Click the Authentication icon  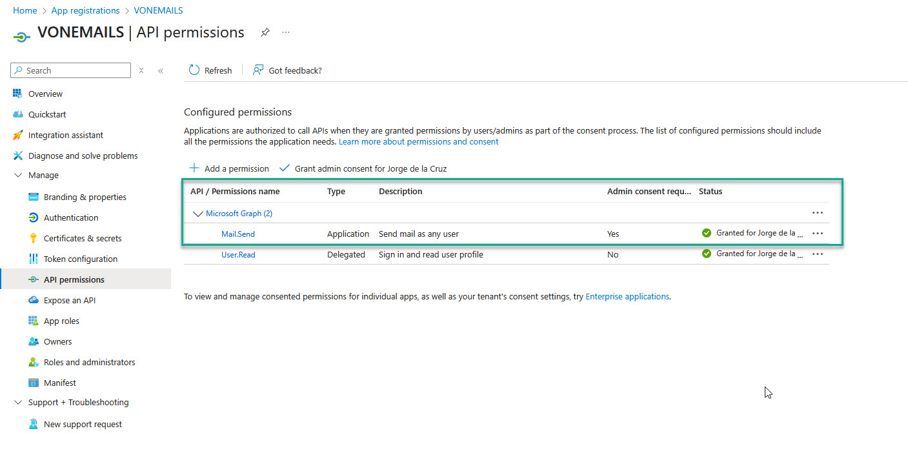click(x=34, y=217)
